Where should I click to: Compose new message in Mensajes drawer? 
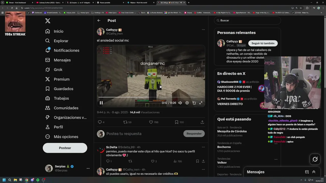point(307,172)
